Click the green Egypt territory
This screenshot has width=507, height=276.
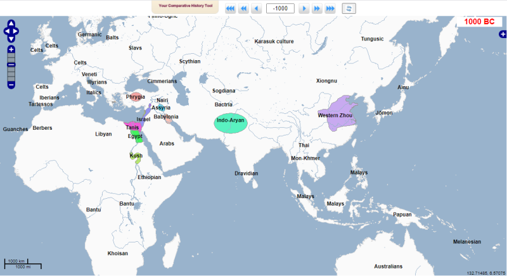pos(138,137)
